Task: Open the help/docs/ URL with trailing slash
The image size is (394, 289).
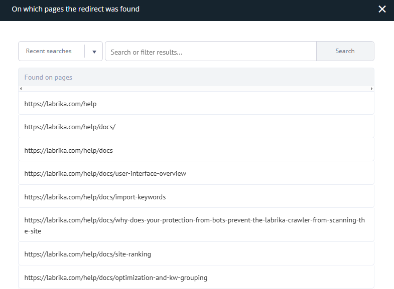Action: [70, 127]
